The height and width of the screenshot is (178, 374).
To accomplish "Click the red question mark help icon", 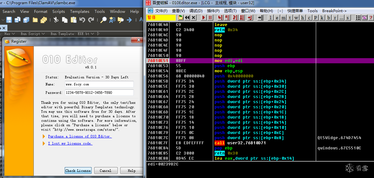I will pos(371,18).
